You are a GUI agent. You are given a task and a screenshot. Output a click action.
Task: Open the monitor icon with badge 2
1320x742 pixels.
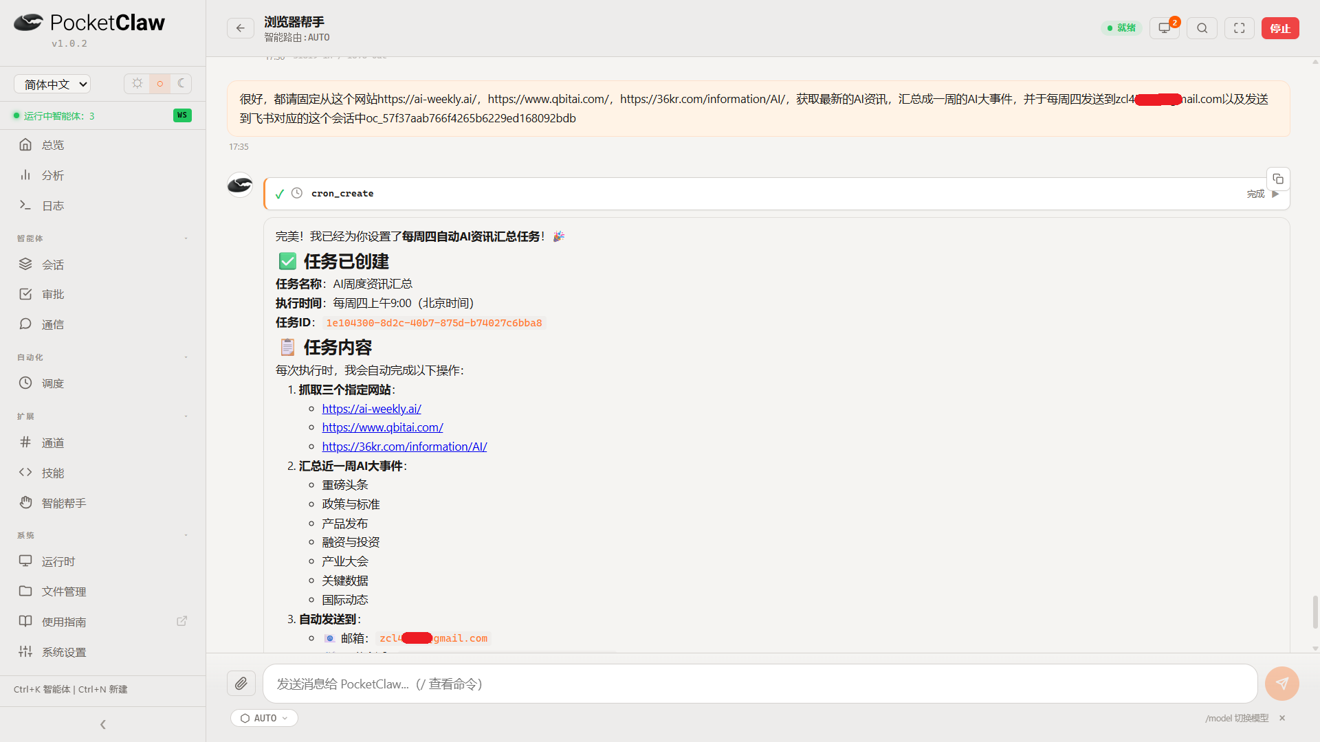[1165, 28]
